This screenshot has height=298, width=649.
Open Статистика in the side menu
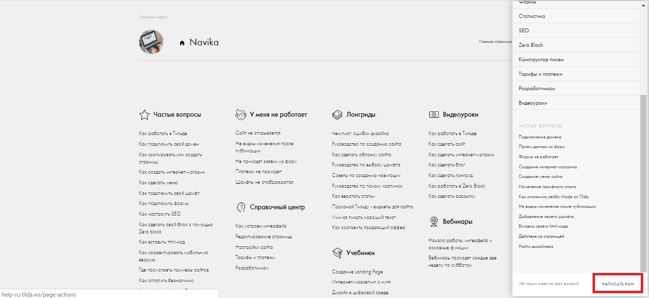532,16
